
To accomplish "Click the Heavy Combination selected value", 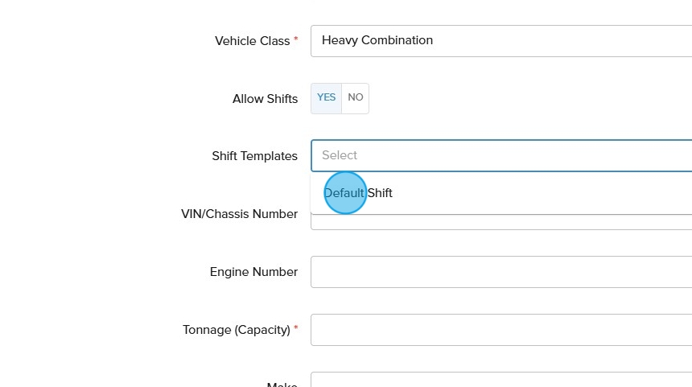I will pyautogui.click(x=377, y=40).
